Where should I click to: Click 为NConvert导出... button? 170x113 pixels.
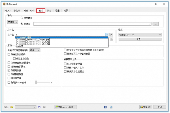[x=66, y=107]
